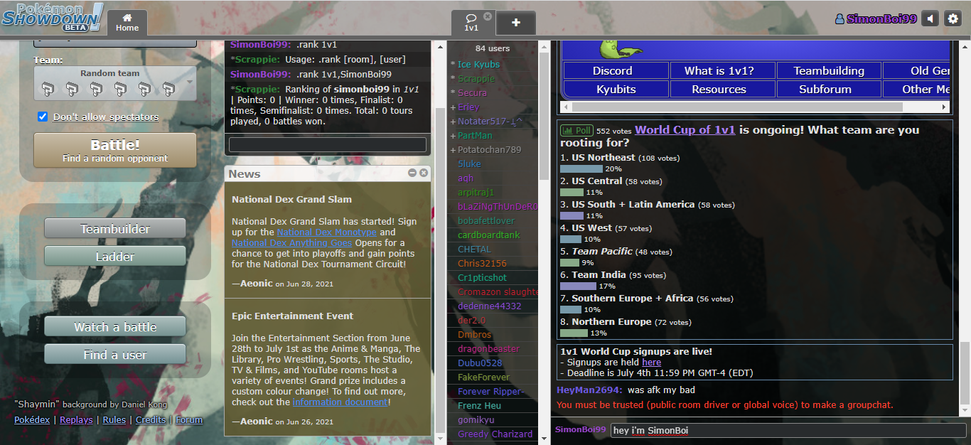
Task: Select user cardboardtank in user list
Action: point(492,235)
